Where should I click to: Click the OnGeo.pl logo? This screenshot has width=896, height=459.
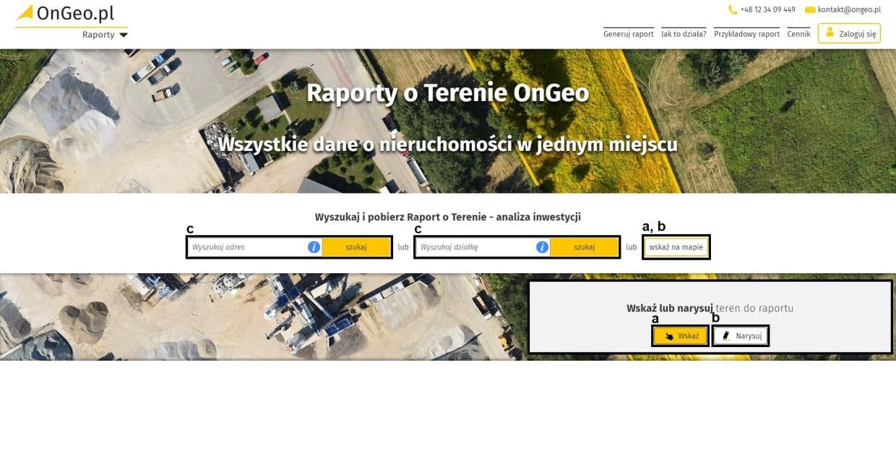click(x=65, y=14)
